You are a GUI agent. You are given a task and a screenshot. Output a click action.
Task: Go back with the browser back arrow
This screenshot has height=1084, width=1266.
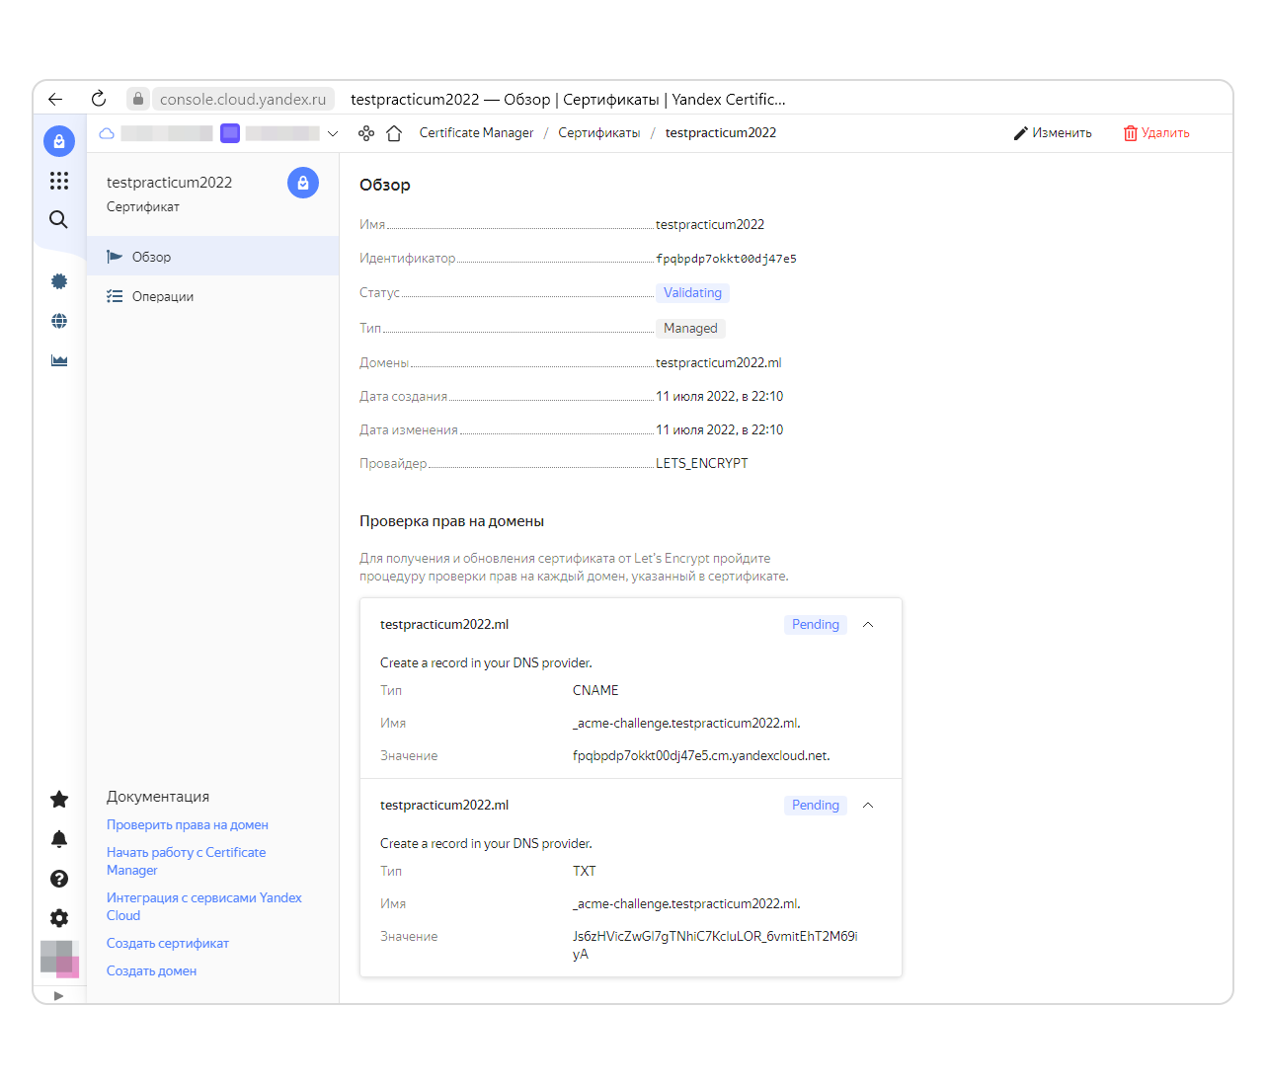(55, 99)
